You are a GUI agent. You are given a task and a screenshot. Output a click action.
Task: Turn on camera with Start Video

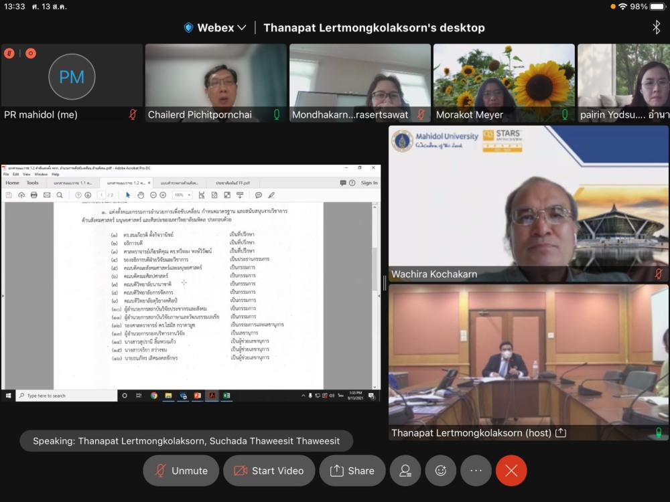point(268,471)
